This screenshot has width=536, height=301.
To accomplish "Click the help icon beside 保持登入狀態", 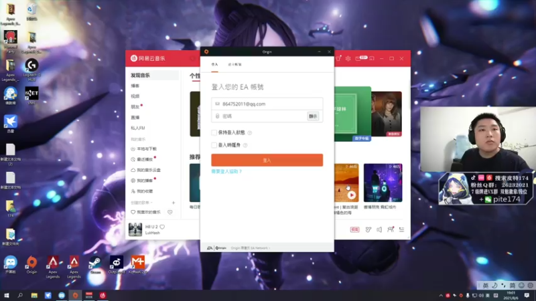I will 249,132.
